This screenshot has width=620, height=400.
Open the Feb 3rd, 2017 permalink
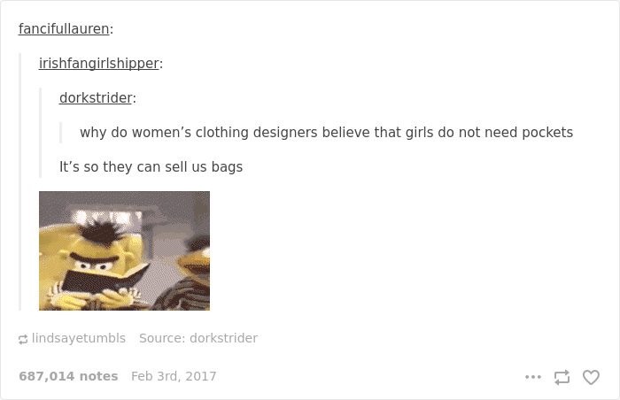point(174,376)
